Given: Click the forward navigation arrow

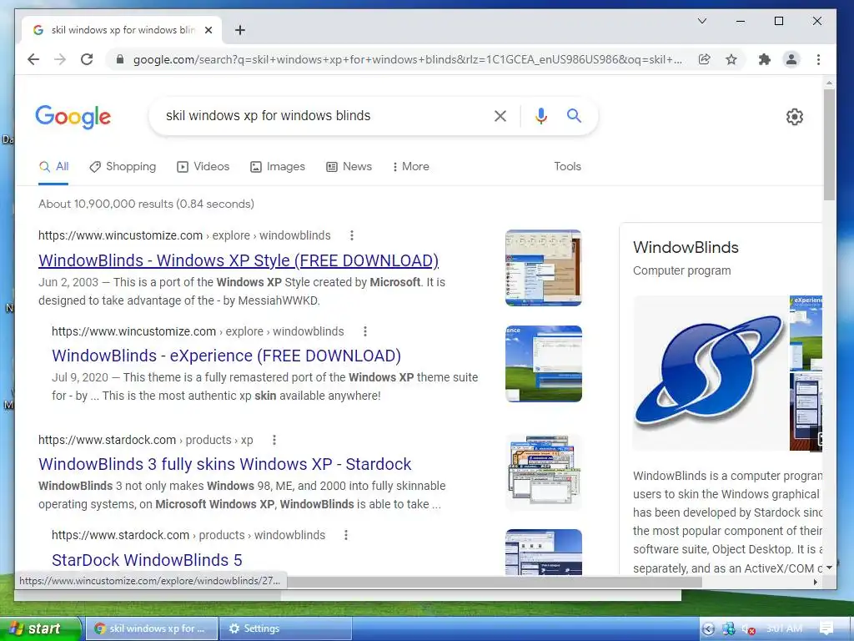Looking at the screenshot, I should pos(60,59).
